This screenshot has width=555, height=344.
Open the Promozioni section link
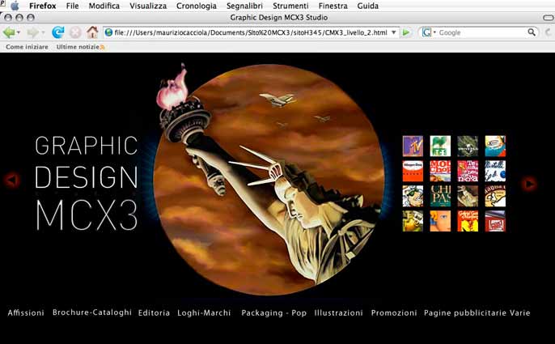394,312
